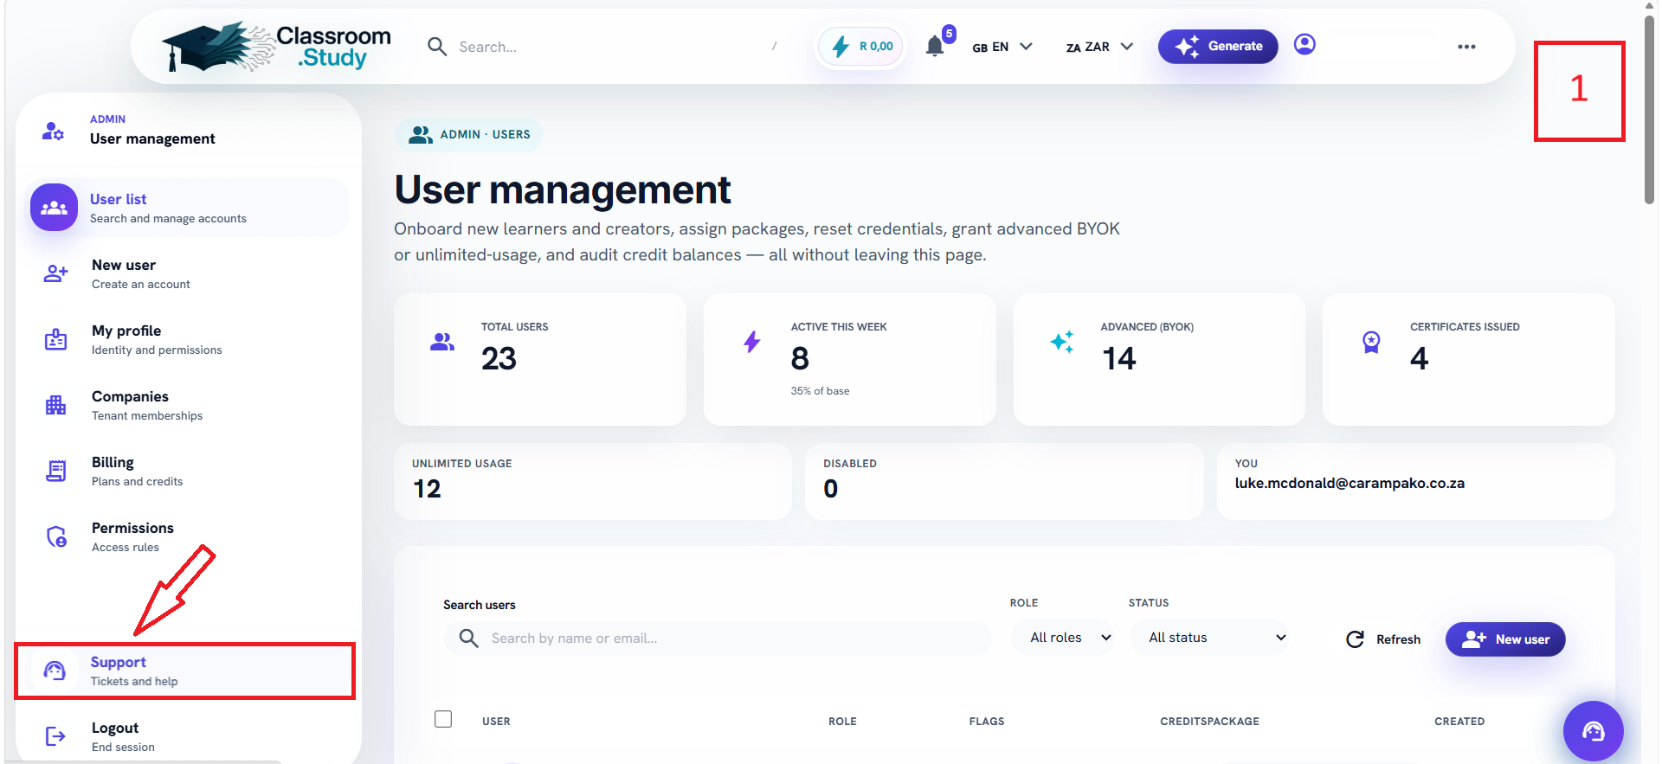Click the Generate button
1662x764 pixels.
click(x=1218, y=47)
